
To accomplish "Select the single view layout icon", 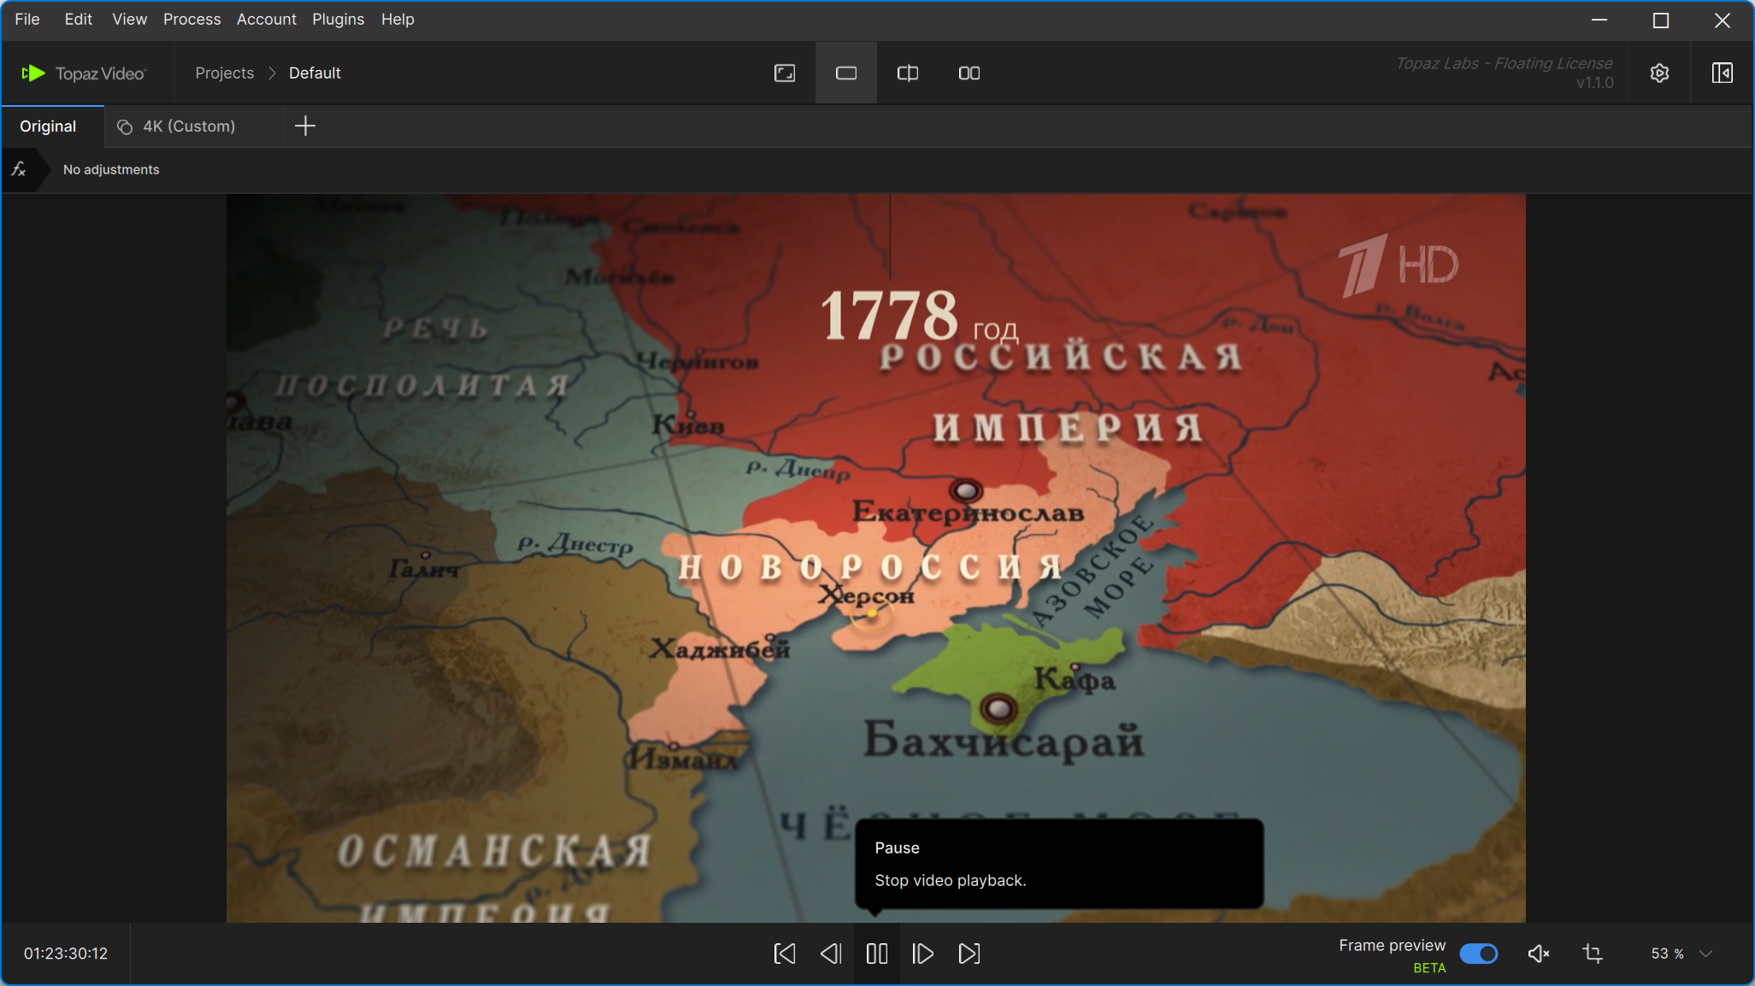I will click(x=845, y=73).
